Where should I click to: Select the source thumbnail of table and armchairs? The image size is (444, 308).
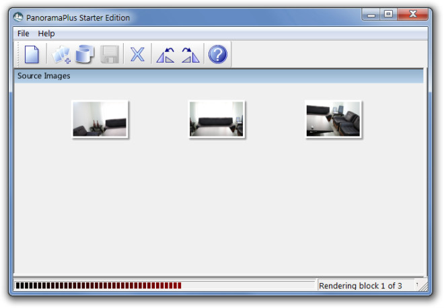333,119
